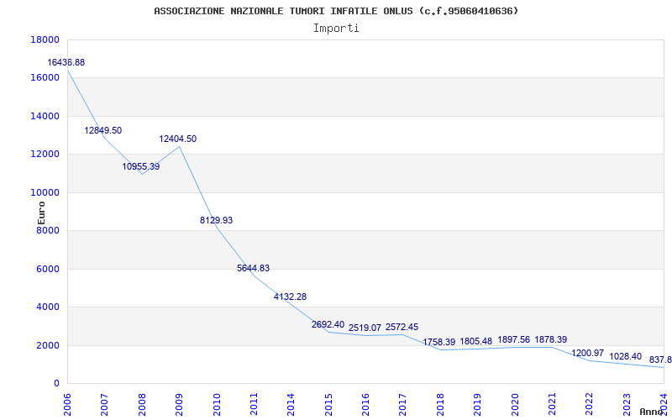The image size is (672, 420).
Task: Click the 2015 year label on x-axis
Action: point(328,404)
